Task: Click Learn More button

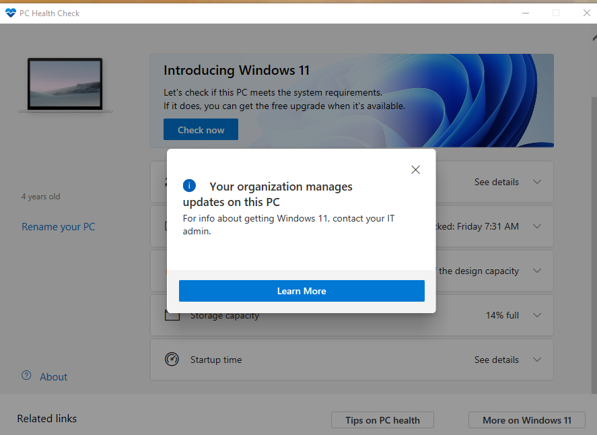Action: point(302,291)
